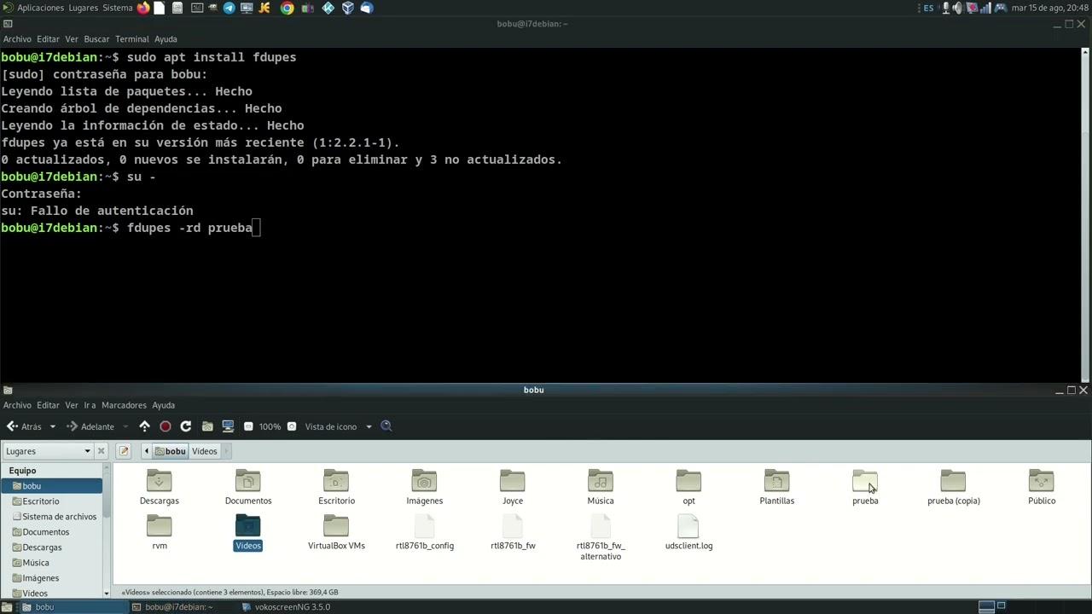1092x614 pixels.
Task: Toggle the pencil location-bar edit mode
Action: tap(124, 450)
